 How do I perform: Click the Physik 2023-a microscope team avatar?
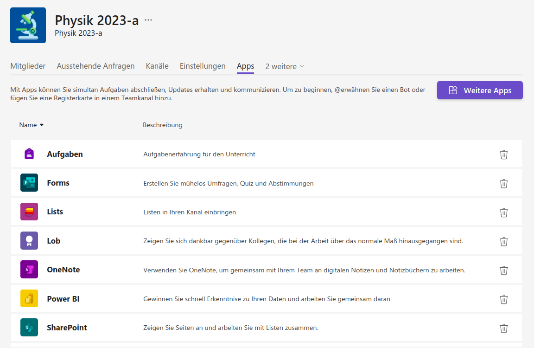(x=28, y=25)
